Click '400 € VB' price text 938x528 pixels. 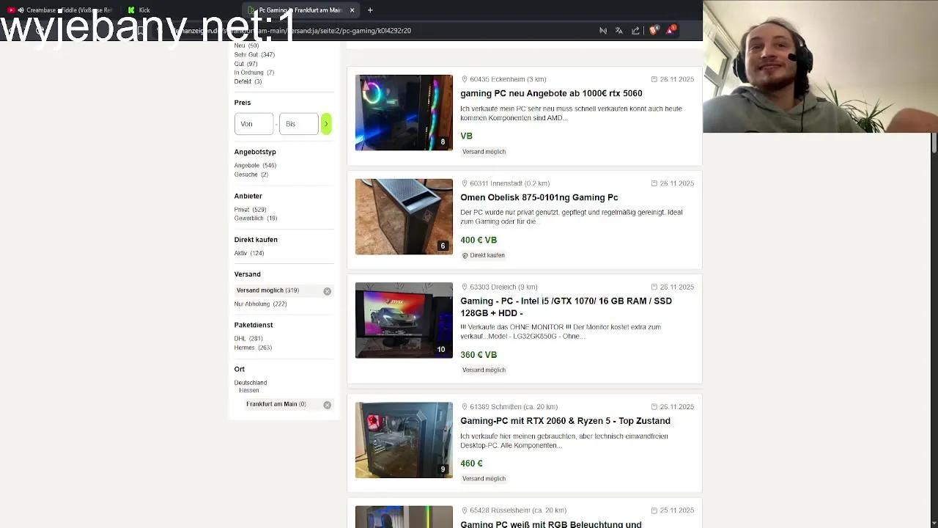coord(479,240)
